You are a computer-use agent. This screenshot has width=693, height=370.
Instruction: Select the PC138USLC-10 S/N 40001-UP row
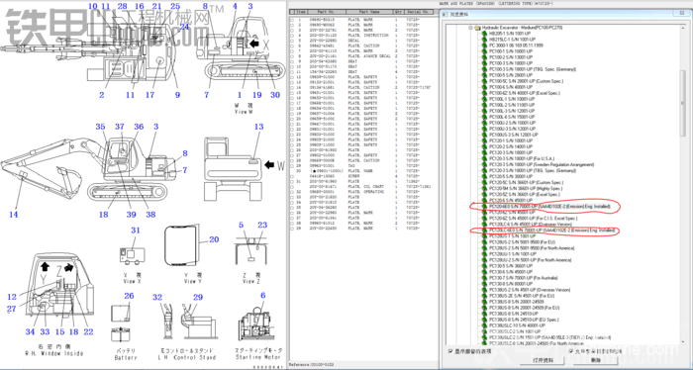click(x=517, y=325)
